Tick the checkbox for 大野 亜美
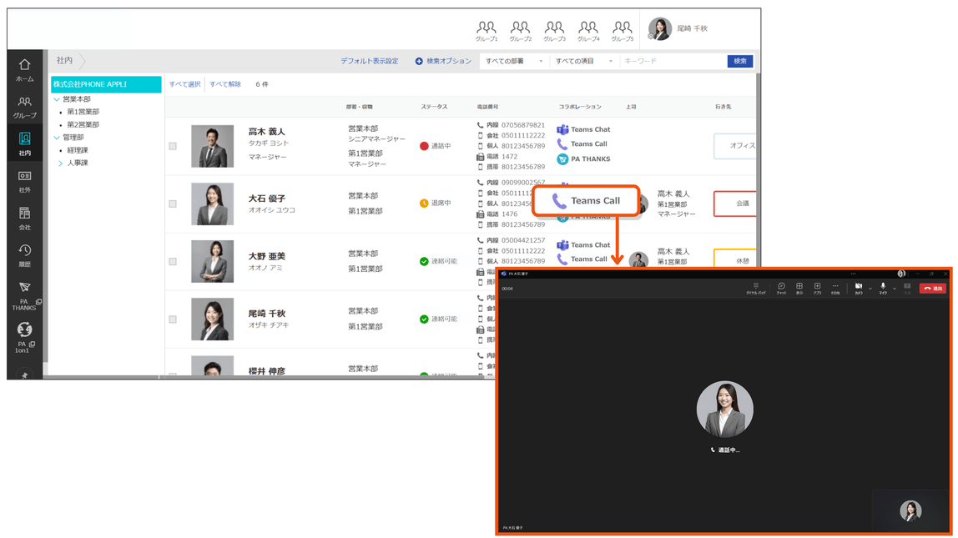The width and height of the screenshot is (958, 538). pos(173,262)
